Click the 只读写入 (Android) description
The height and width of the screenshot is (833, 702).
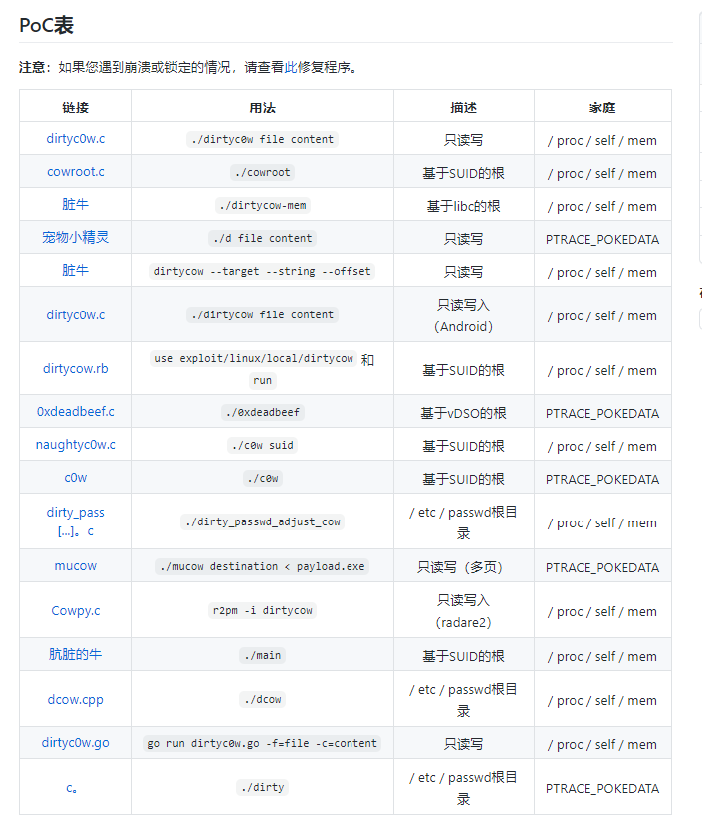[x=463, y=315]
